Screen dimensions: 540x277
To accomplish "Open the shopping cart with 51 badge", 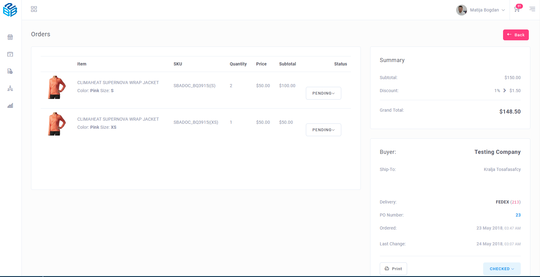I will [x=517, y=9].
